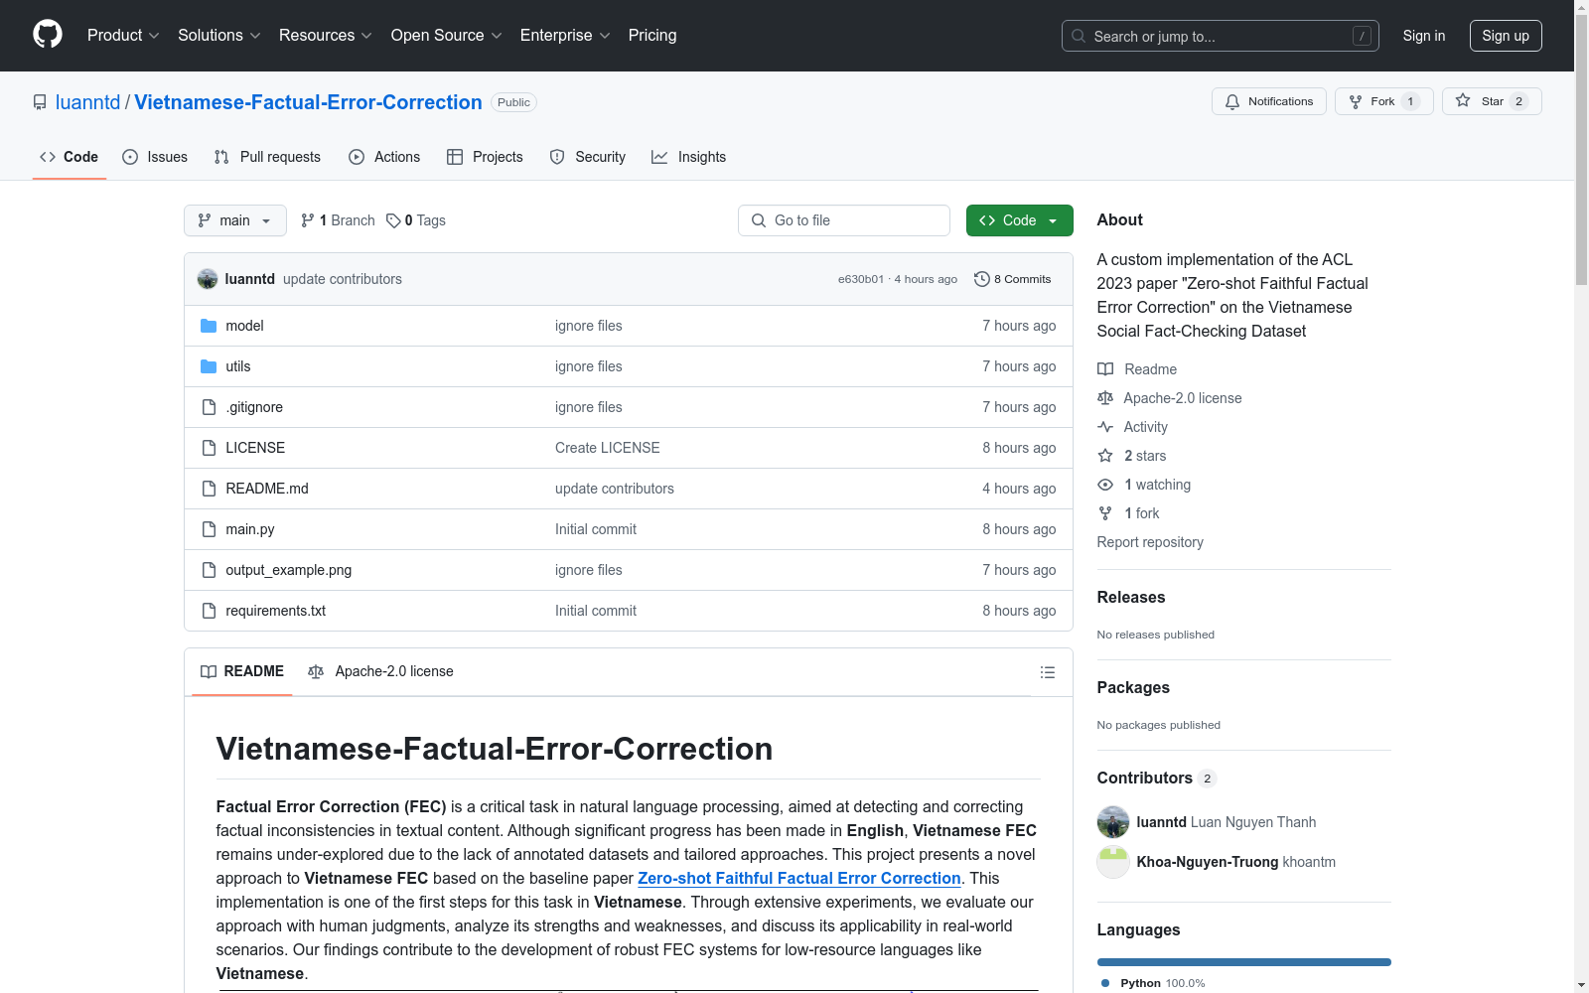Click the .gitignore file icon

click(209, 407)
